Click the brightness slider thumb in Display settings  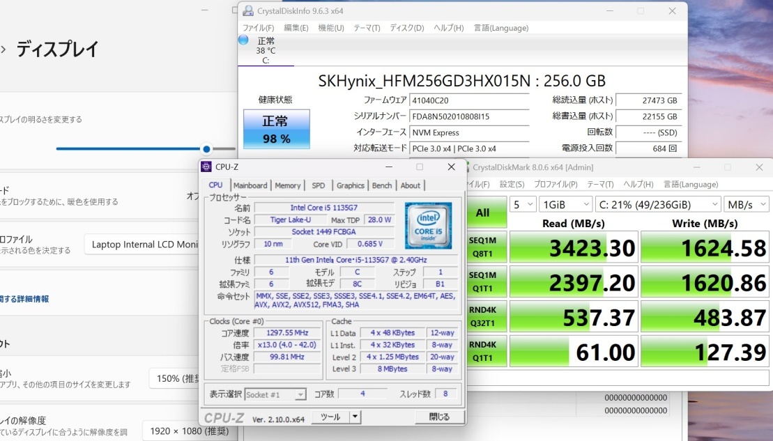pyautogui.click(x=206, y=148)
